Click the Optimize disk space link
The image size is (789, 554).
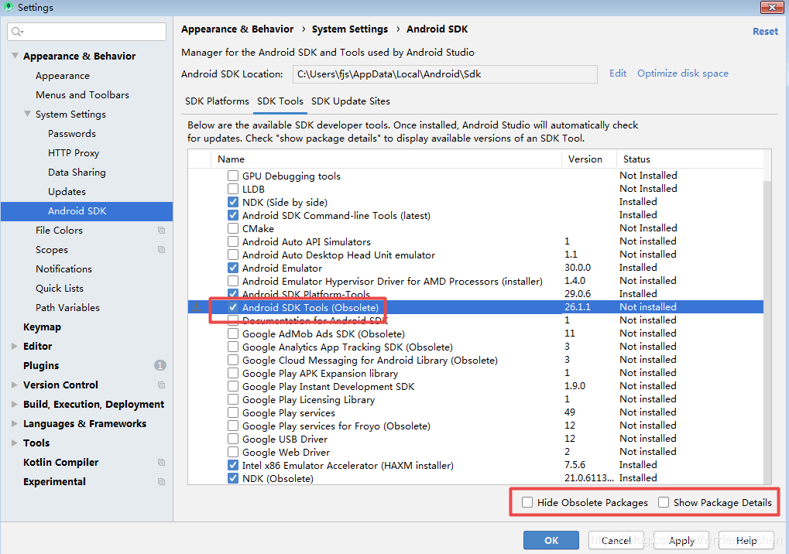(x=683, y=74)
